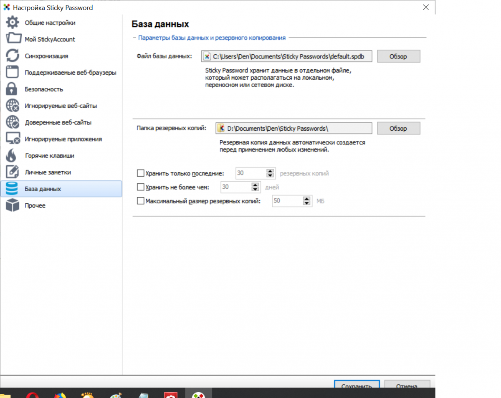The width and height of the screenshot is (501, 398).
Task: Select the globe icon Игнорируемые веб-сайты
Action: pos(13,106)
